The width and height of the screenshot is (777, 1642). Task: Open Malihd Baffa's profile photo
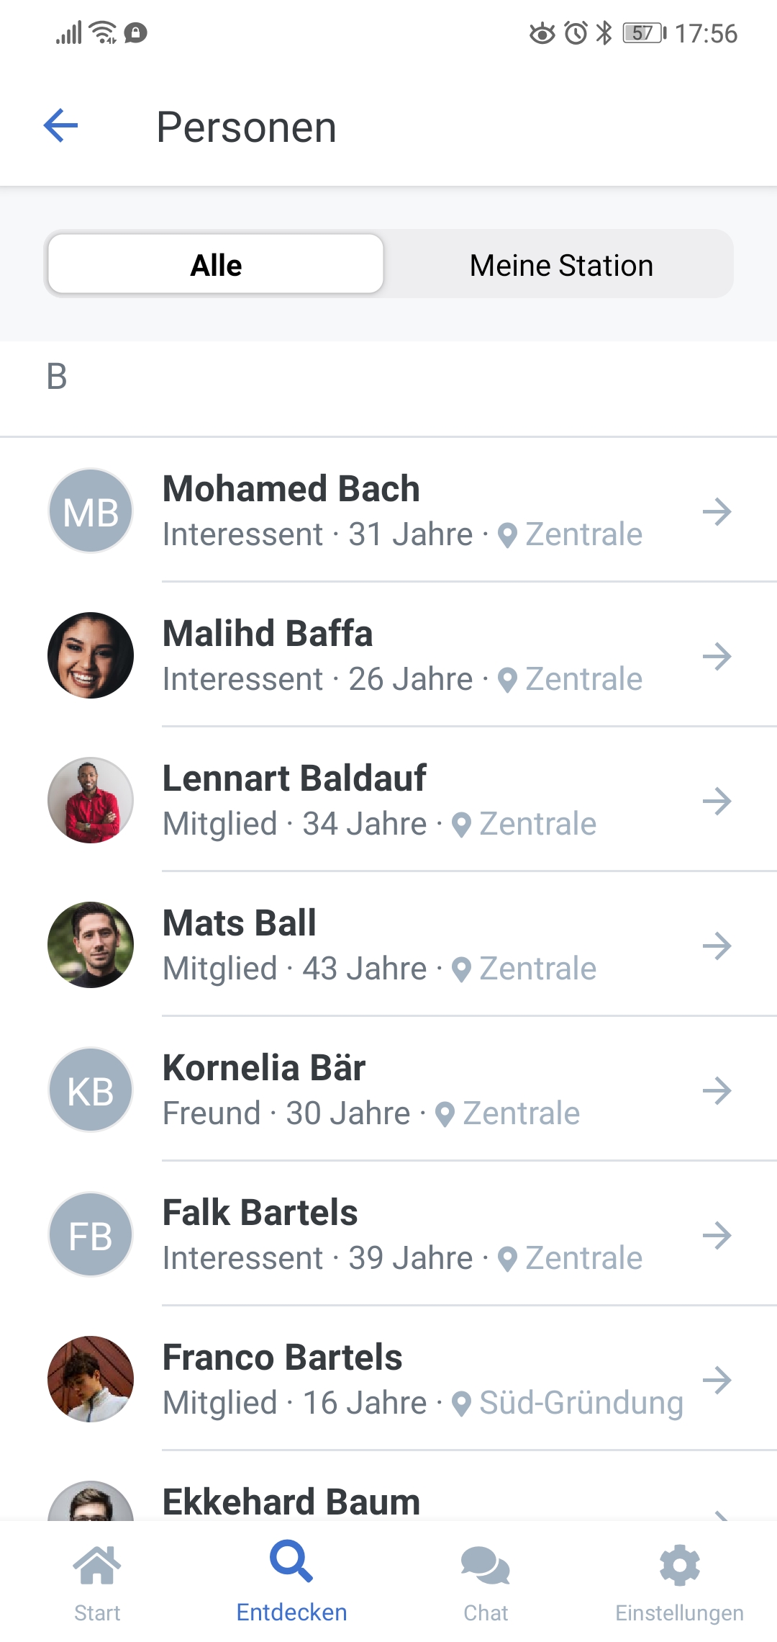pos(91,655)
